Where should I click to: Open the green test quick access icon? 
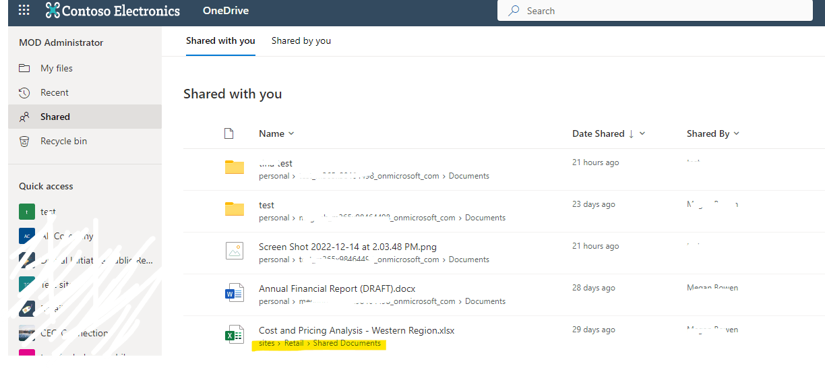click(x=26, y=212)
